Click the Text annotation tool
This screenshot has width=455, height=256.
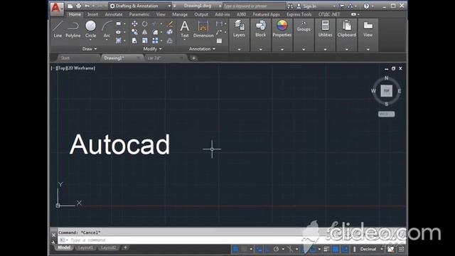point(185,29)
